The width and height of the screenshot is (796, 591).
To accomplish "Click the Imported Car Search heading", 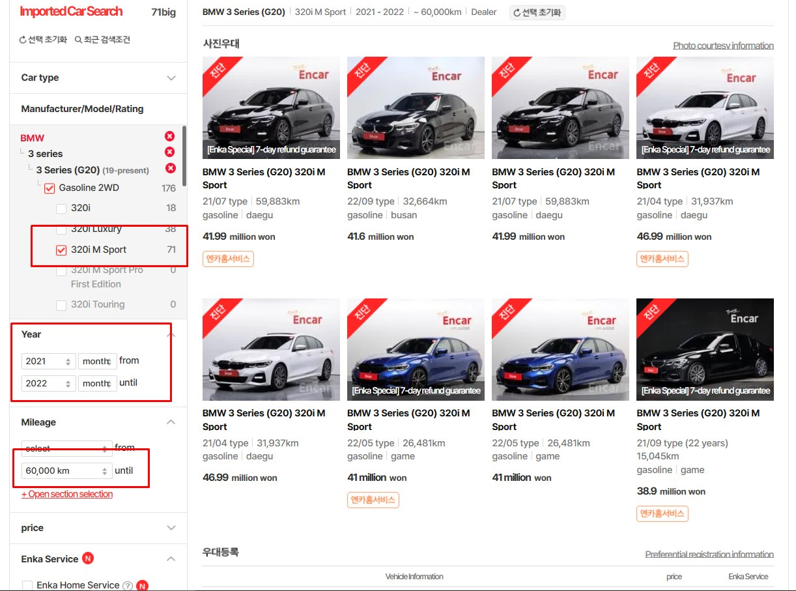I will click(71, 11).
